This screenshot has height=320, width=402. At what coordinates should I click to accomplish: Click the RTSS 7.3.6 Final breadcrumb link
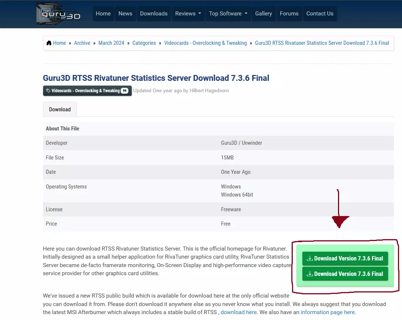pos(322,43)
